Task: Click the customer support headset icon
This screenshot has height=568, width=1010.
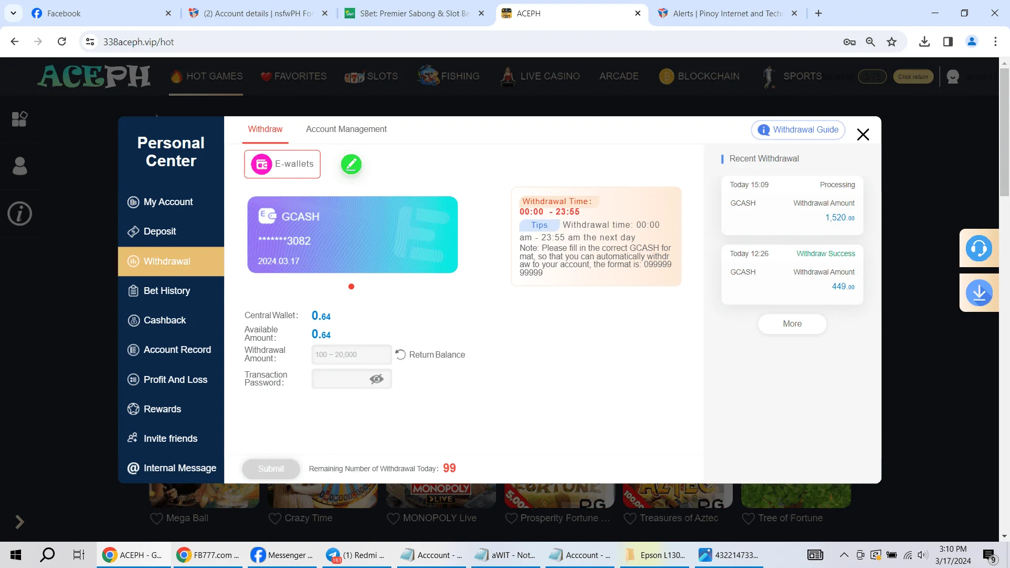Action: click(979, 248)
